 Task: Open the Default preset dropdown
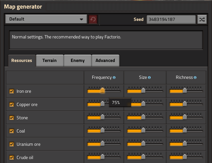point(46,19)
